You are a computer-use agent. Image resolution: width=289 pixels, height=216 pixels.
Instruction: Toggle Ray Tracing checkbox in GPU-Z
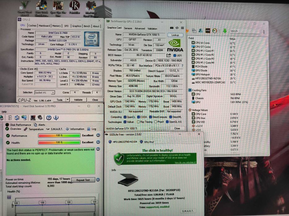pos(138,122)
